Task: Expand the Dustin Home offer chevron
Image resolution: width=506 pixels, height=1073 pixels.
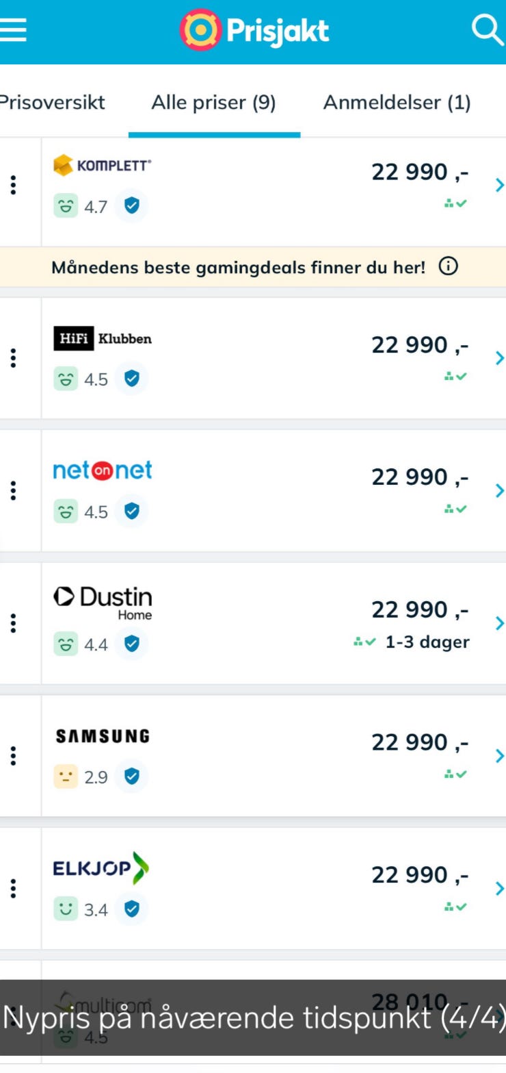Action: pyautogui.click(x=499, y=623)
